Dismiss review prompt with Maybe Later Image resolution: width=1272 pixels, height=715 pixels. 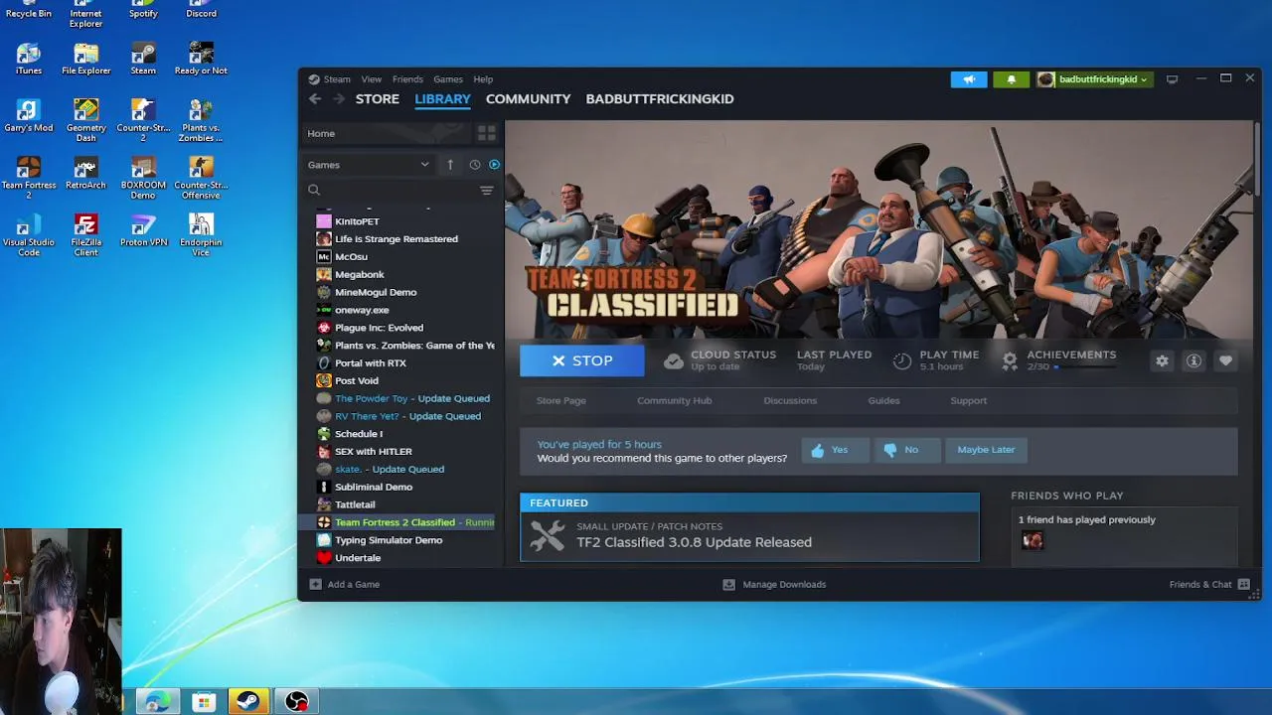click(986, 450)
